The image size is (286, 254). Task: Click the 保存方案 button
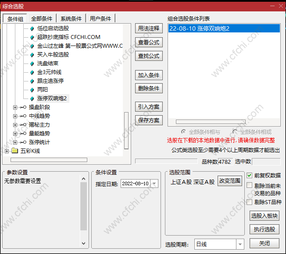point(149,120)
